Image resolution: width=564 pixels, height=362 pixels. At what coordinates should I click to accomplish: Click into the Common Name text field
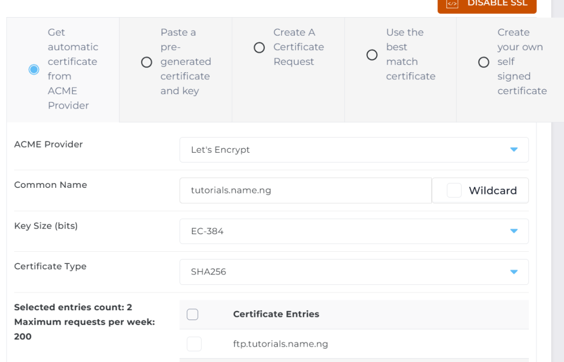tap(305, 191)
